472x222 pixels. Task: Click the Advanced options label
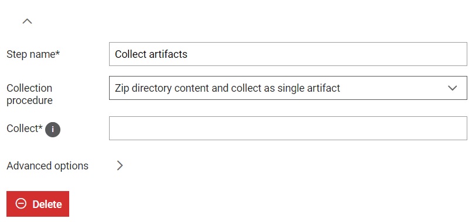pyautogui.click(x=47, y=165)
